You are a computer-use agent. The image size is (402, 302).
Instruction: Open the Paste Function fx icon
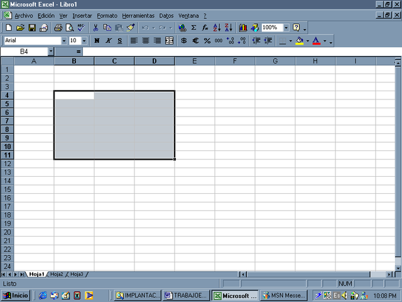(x=205, y=28)
